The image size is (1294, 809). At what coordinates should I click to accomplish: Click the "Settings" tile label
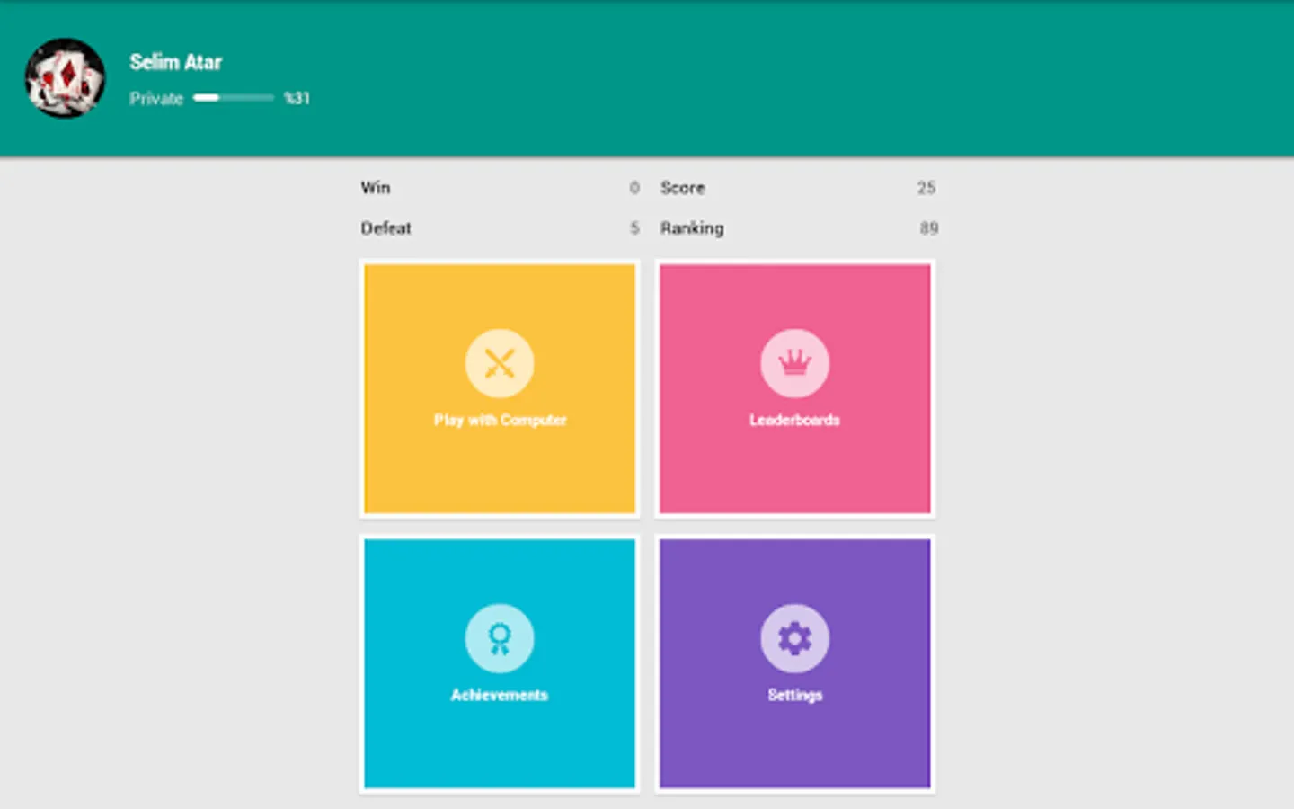[795, 695]
